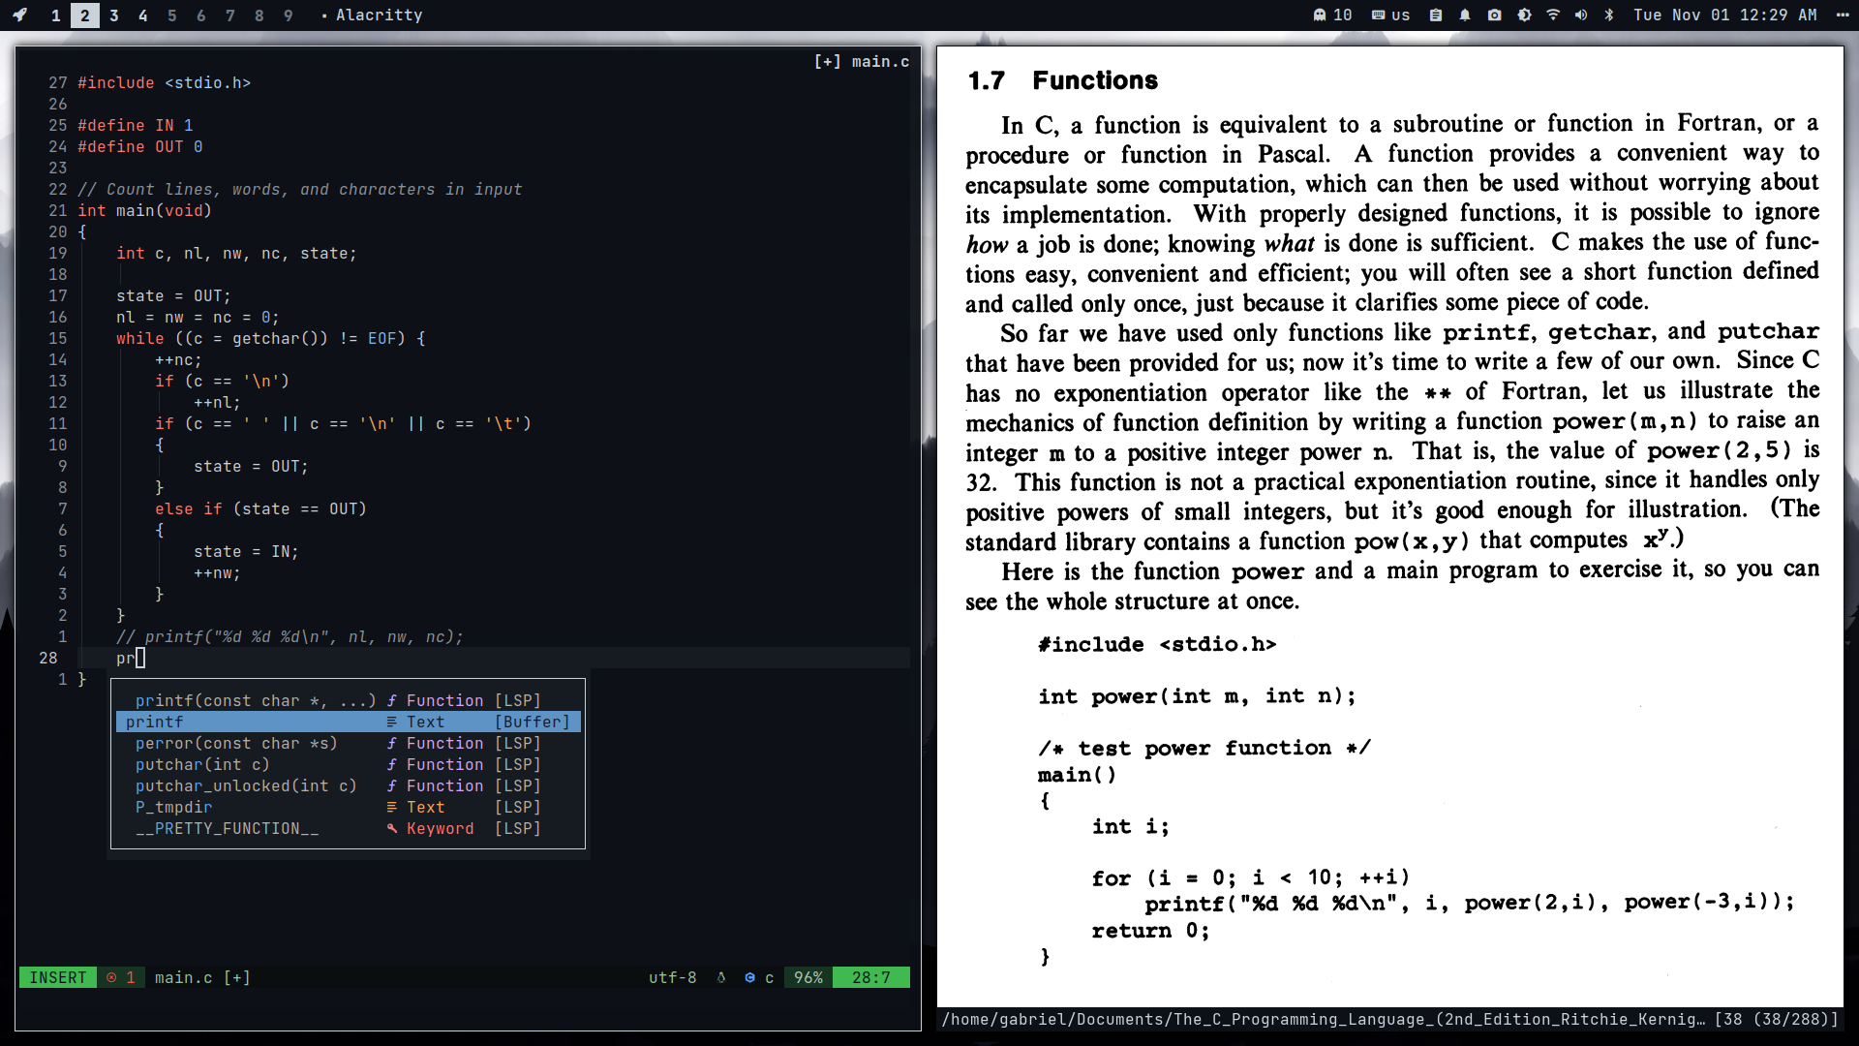
Task: Click the date and time clock
Action: pyautogui.click(x=1724, y=15)
